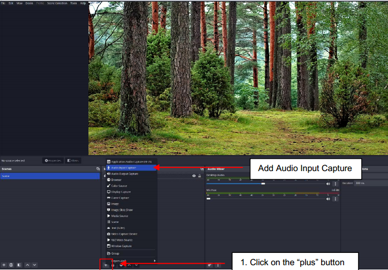This screenshot has width=388, height=270.
Task: Add a Text (GDI+) source
Action: click(x=131, y=228)
